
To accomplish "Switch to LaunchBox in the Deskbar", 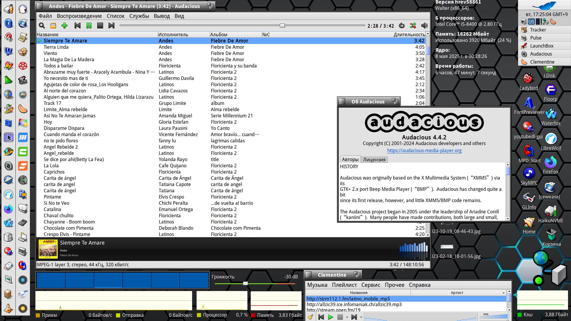I will [x=545, y=46].
